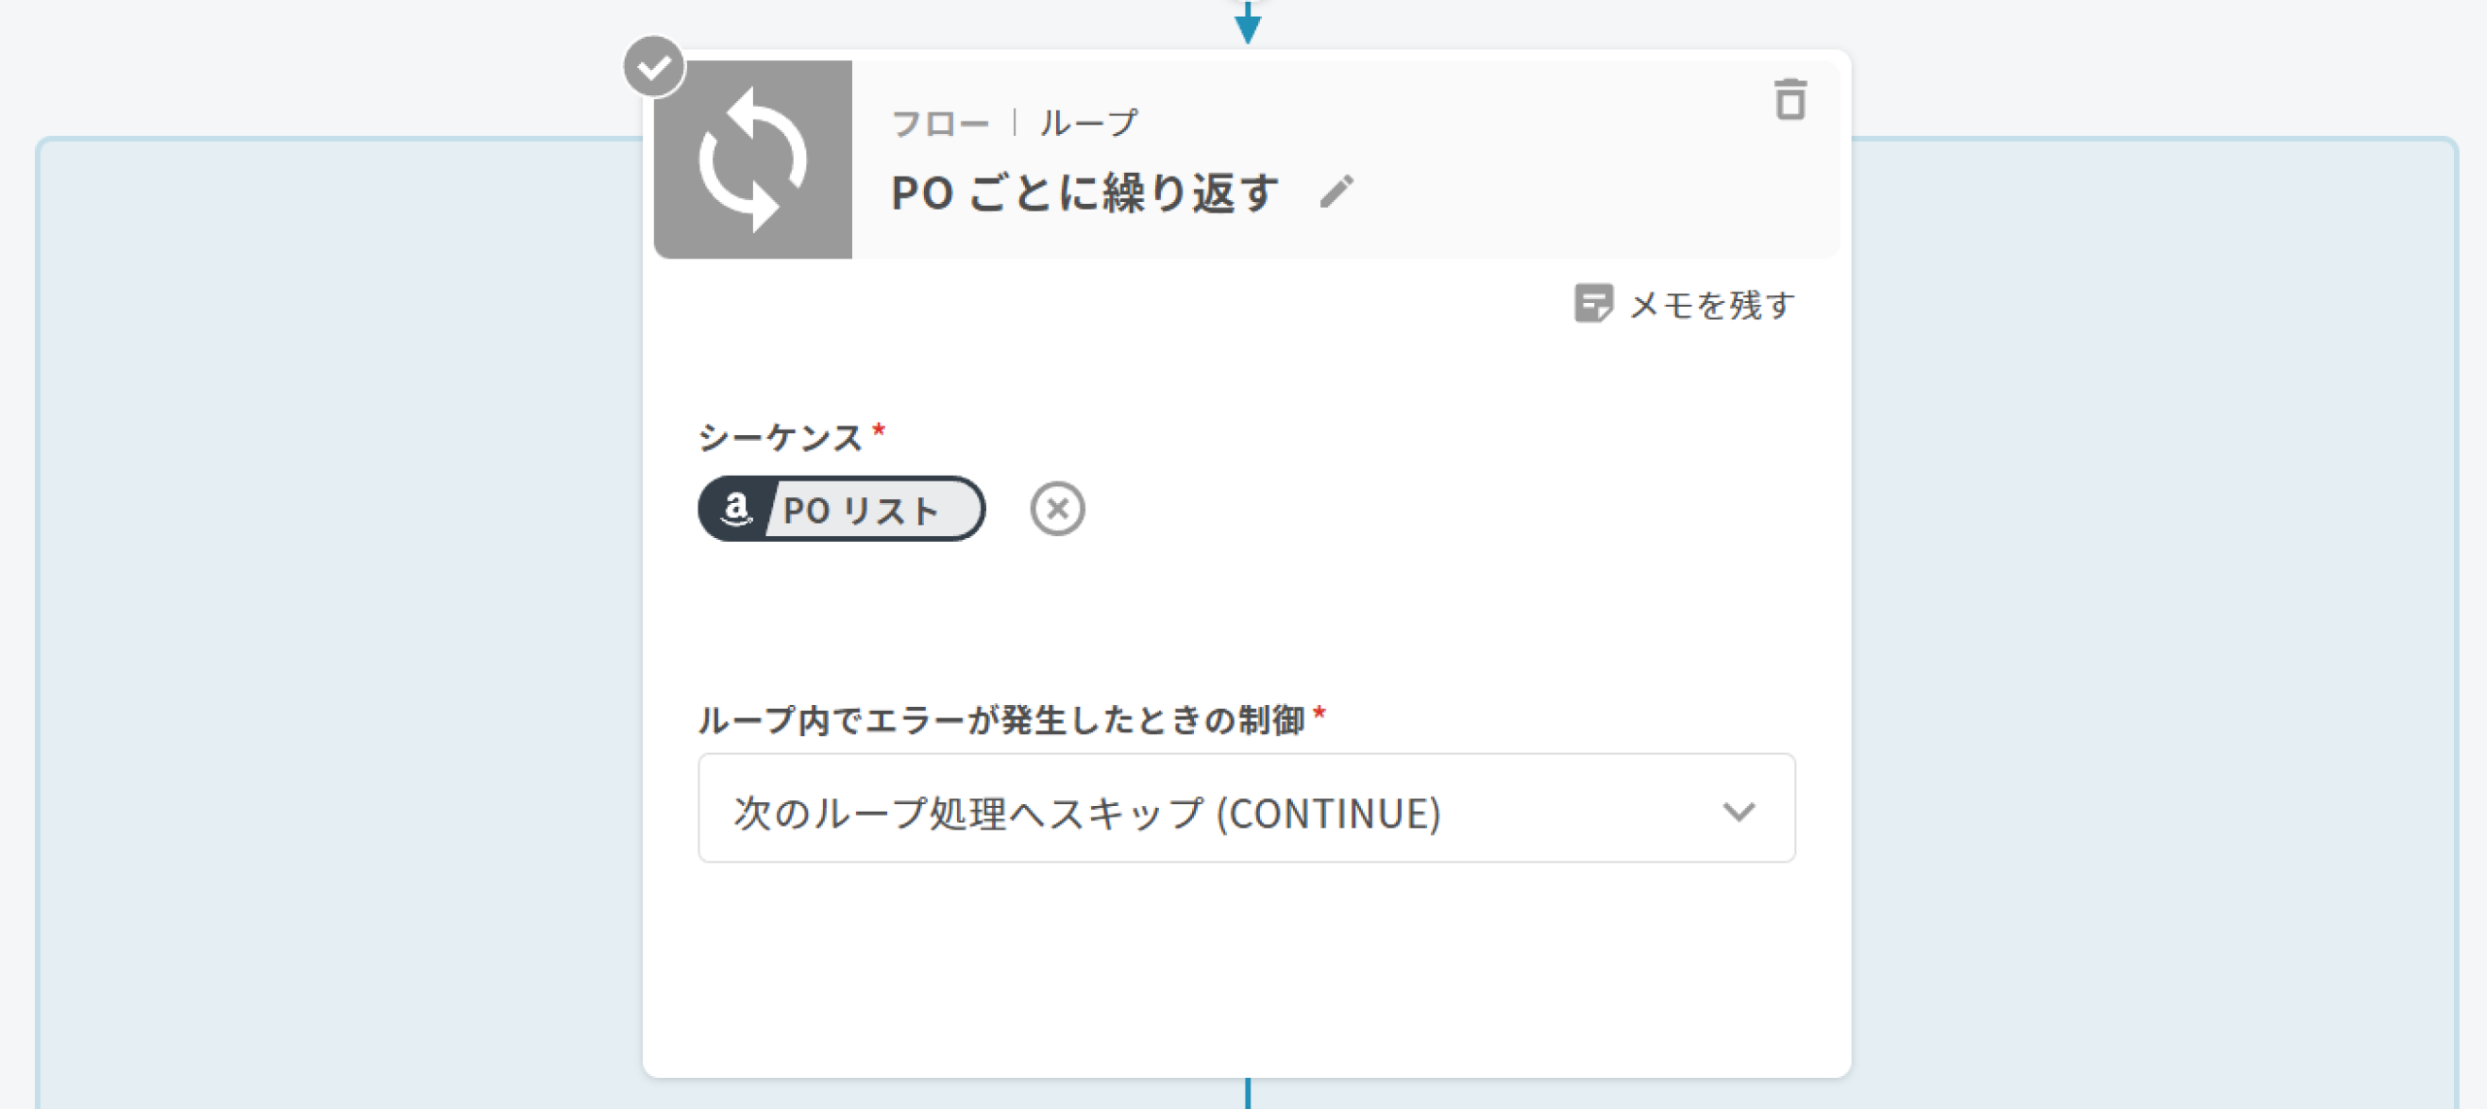Click the pencil icon to rename step

pos(1337,192)
